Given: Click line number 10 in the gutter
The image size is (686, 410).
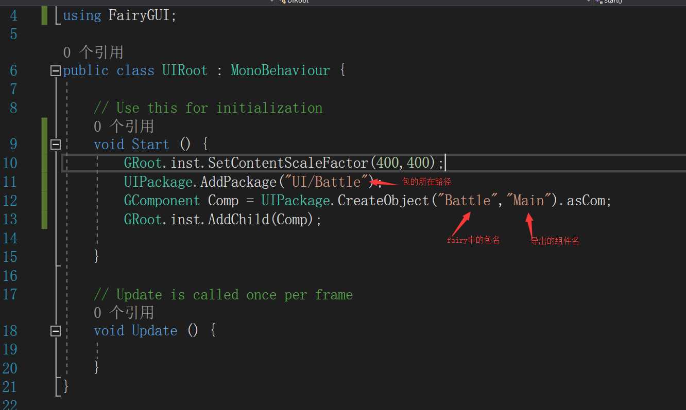Looking at the screenshot, I should 9,163.
